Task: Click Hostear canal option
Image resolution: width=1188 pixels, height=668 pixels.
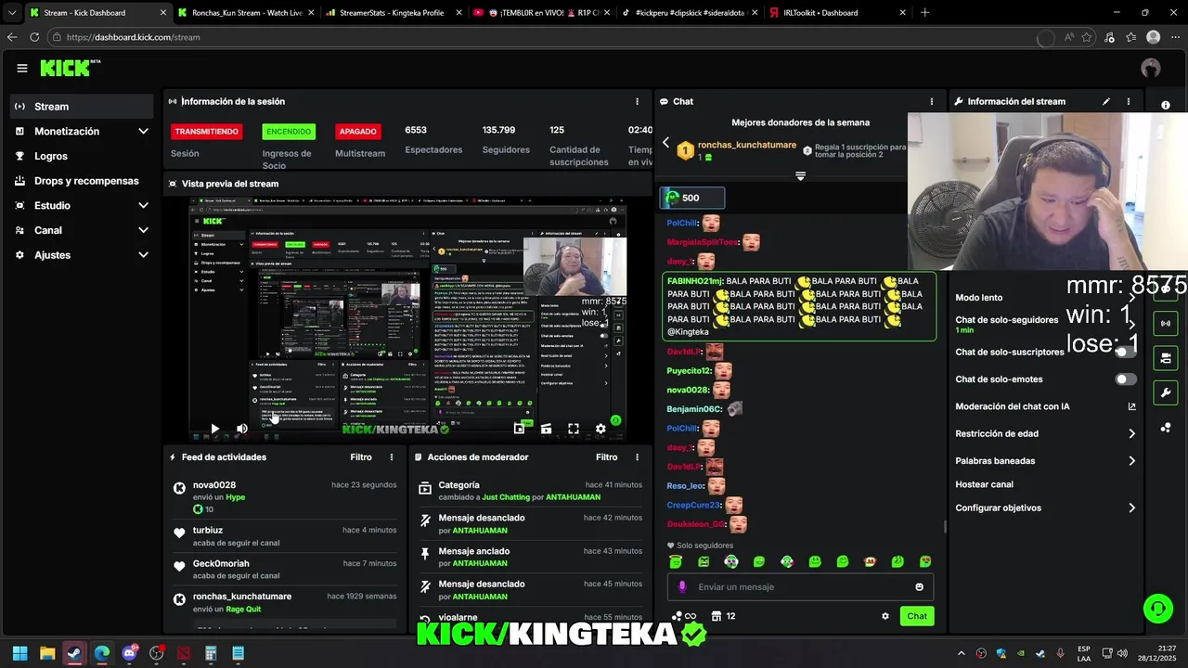Action: pos(984,484)
